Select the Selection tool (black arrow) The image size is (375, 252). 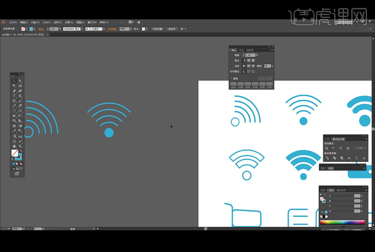(x=14, y=81)
